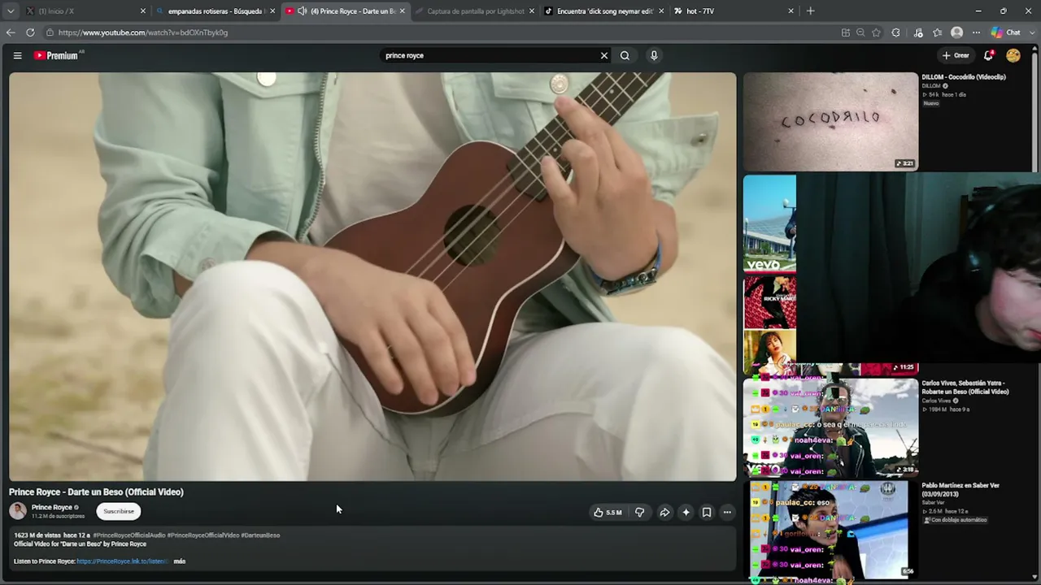1041x585 pixels.
Task: Share the video with the arrow icon
Action: pyautogui.click(x=664, y=513)
